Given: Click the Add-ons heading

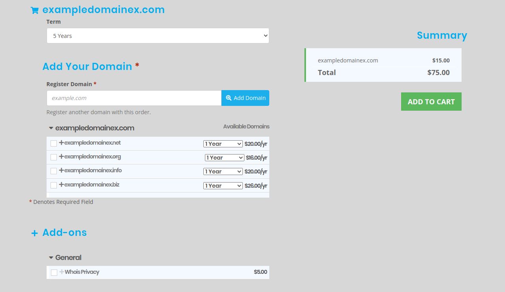Looking at the screenshot, I should [65, 232].
